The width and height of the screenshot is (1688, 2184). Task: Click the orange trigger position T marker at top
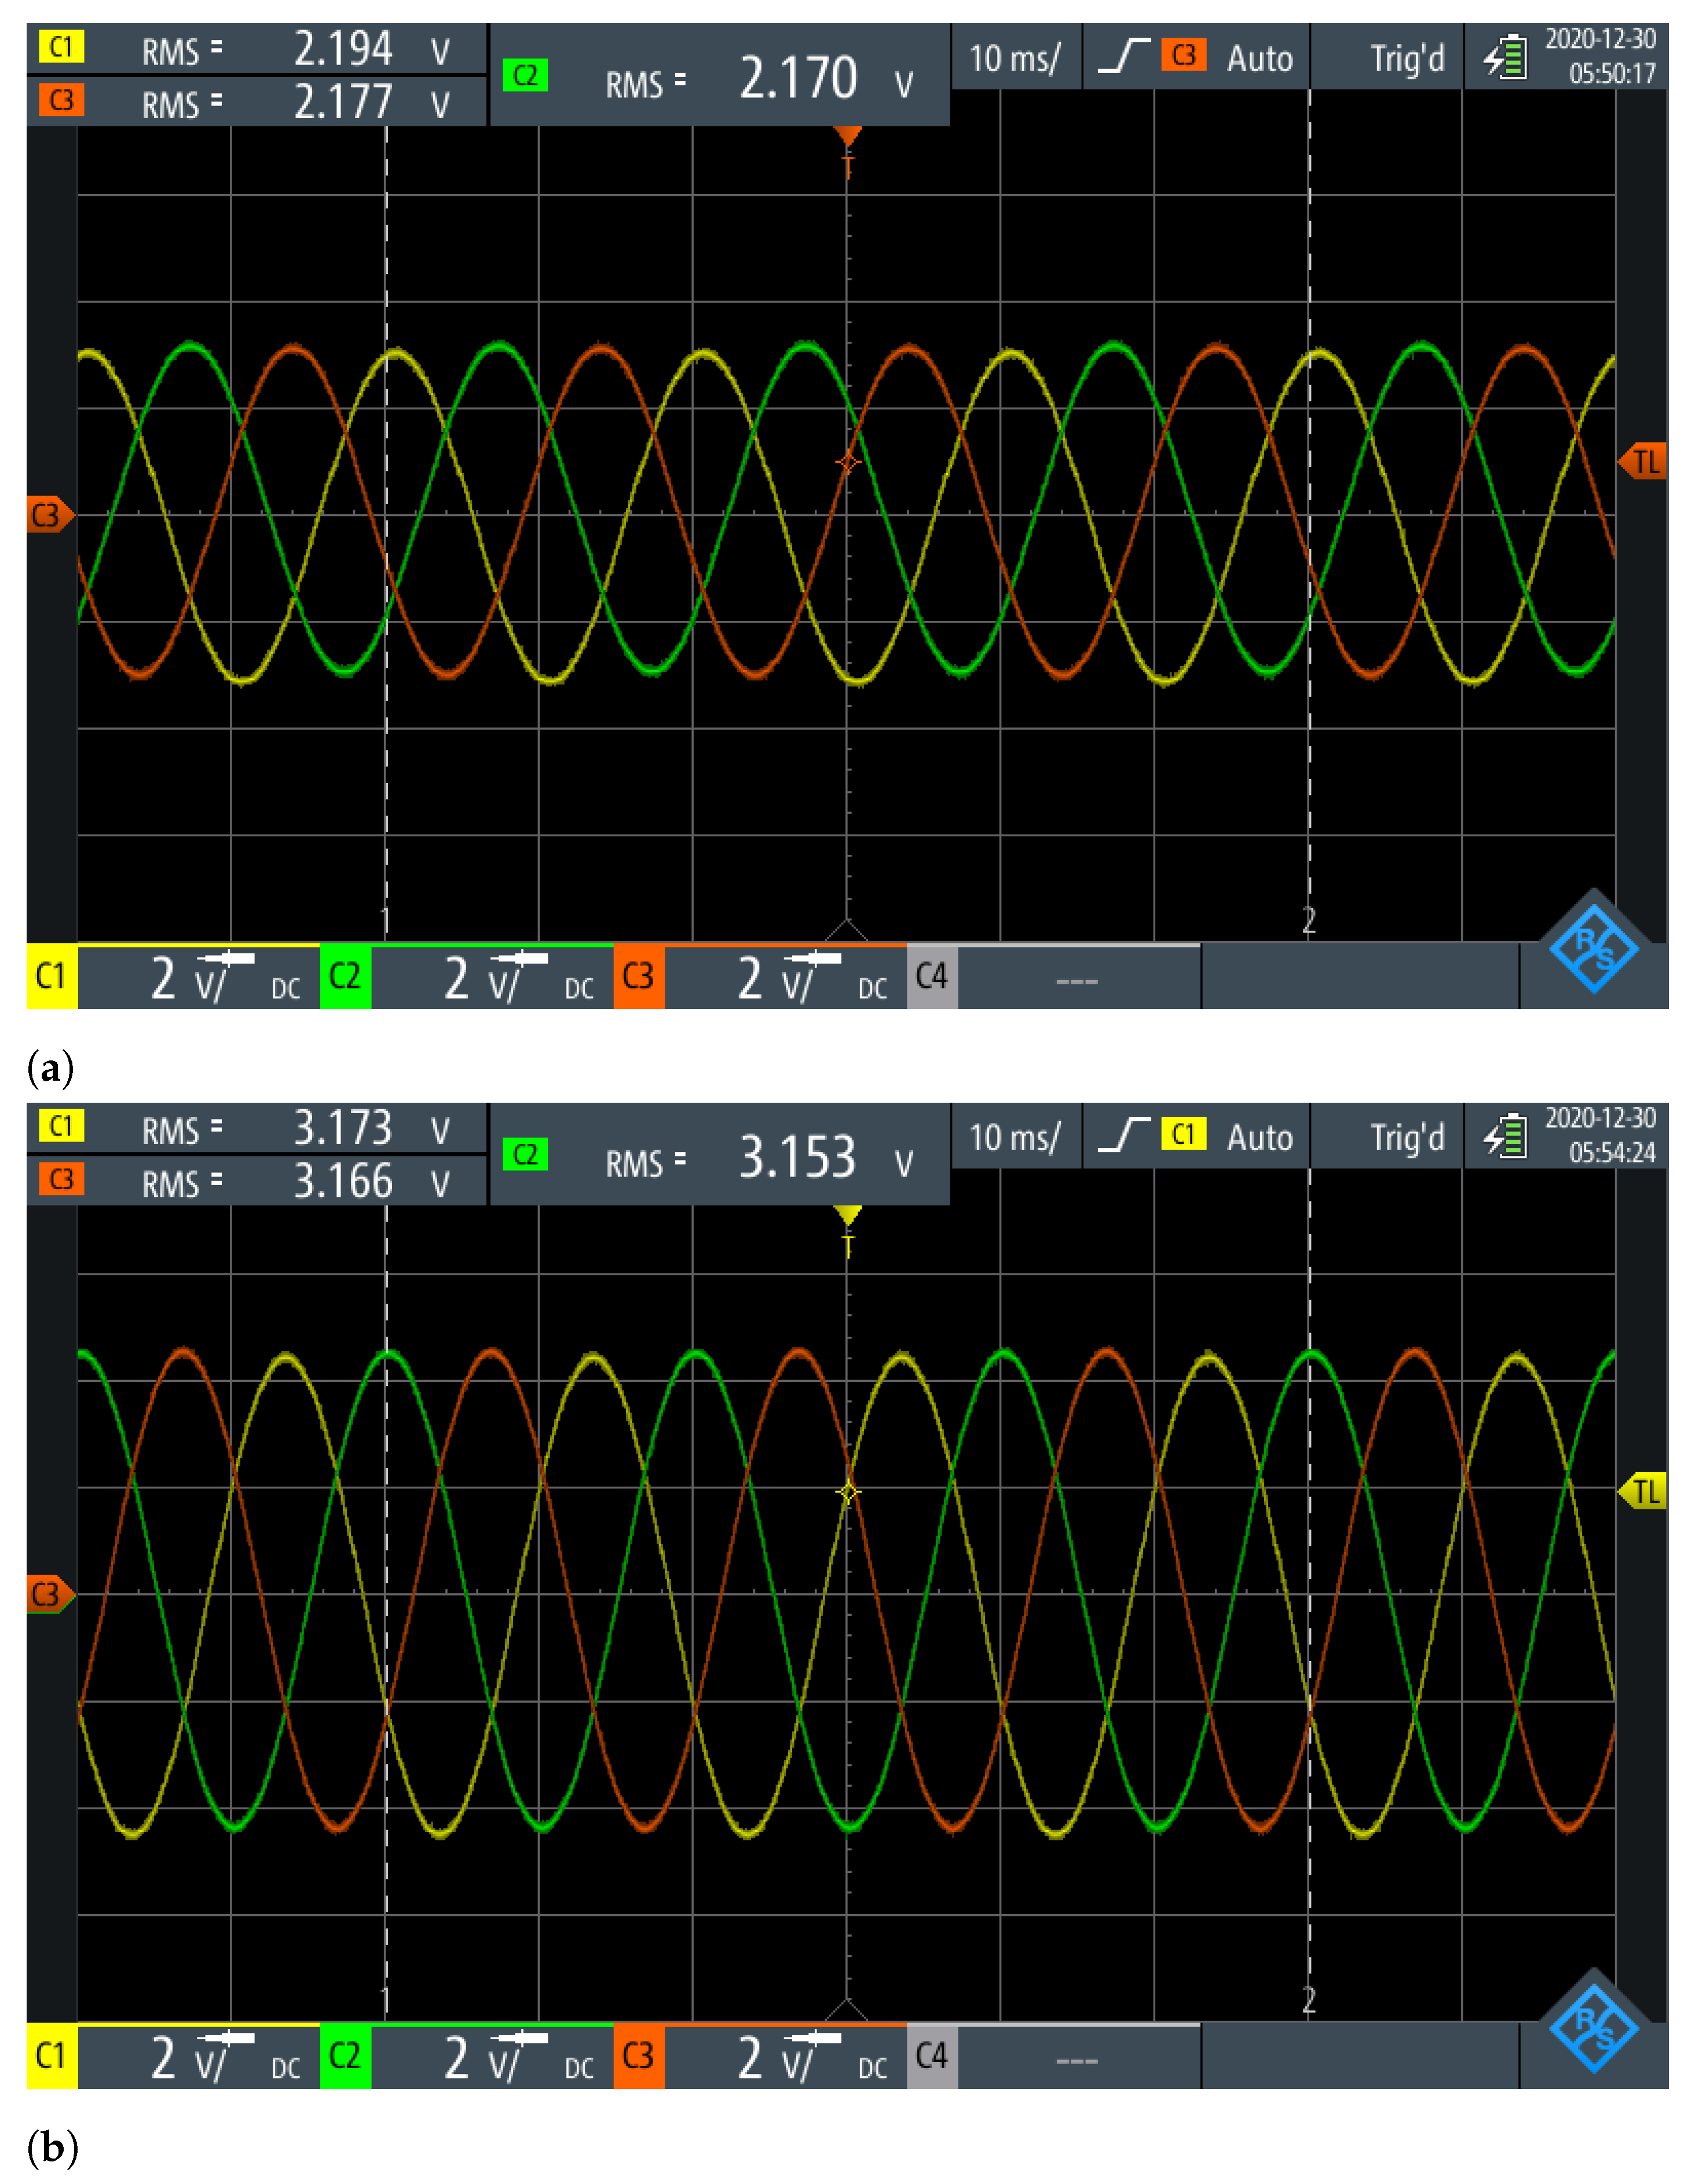[x=847, y=137]
